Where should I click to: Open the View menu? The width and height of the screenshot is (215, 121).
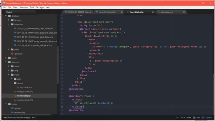(15, 7)
